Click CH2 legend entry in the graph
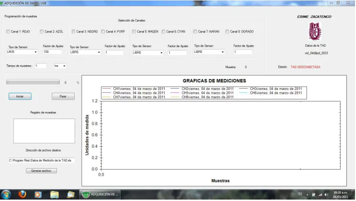The width and height of the screenshot is (356, 201). tap(202, 89)
